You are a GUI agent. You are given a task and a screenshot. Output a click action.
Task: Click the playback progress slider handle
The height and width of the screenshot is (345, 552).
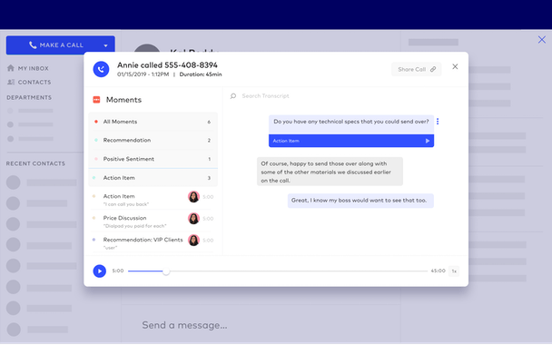(166, 271)
